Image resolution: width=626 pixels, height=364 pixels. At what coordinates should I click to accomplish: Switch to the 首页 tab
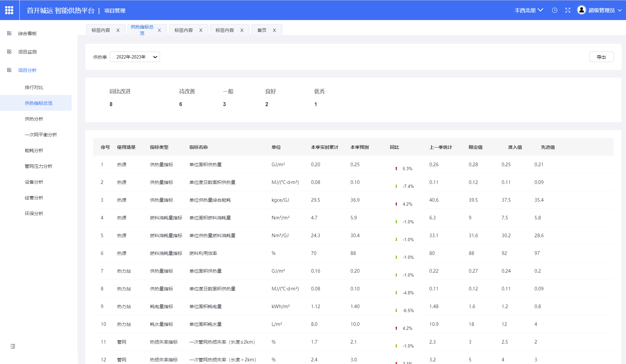point(262,30)
